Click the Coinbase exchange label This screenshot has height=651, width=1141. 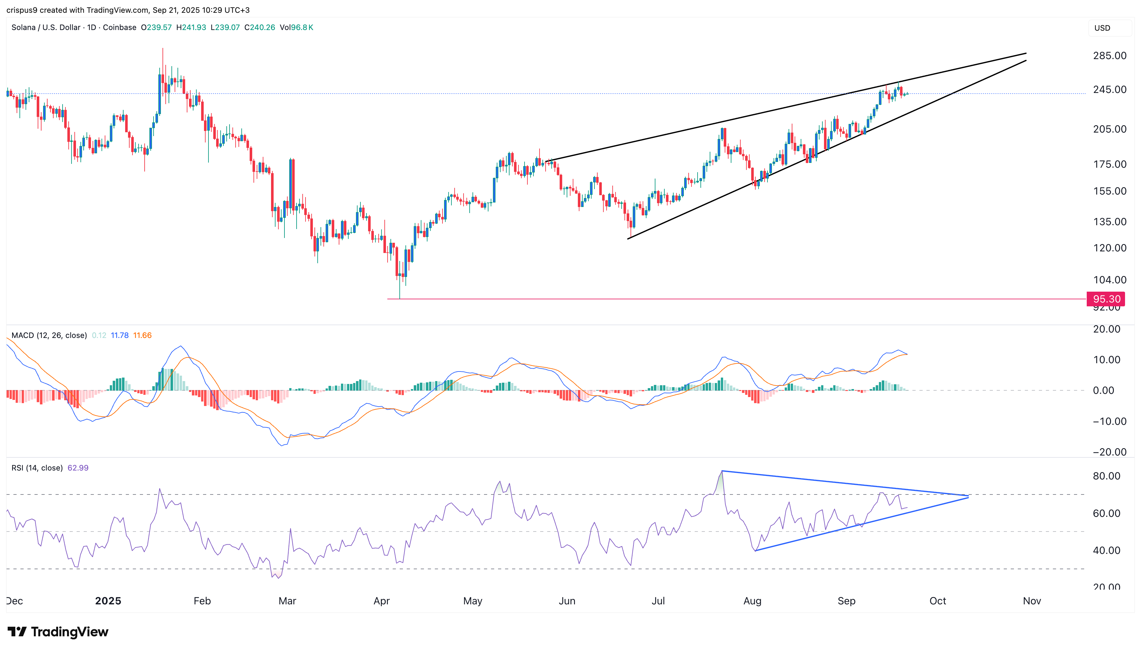pos(119,27)
